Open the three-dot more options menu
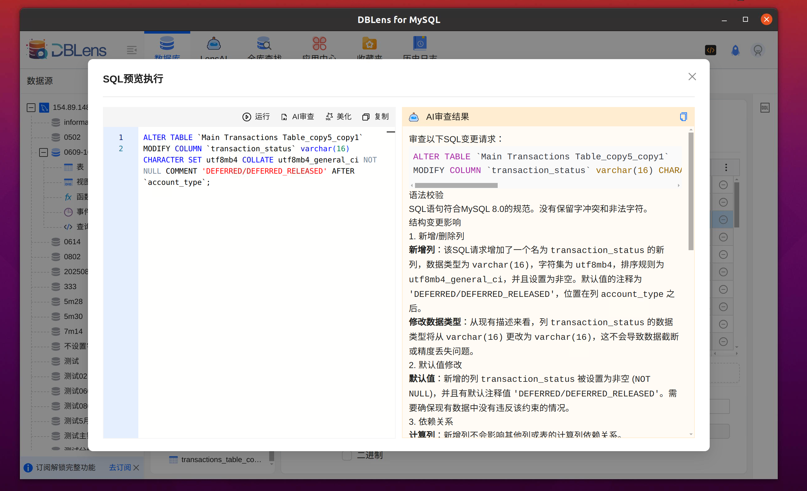Image resolution: width=807 pixels, height=491 pixels. point(726,167)
